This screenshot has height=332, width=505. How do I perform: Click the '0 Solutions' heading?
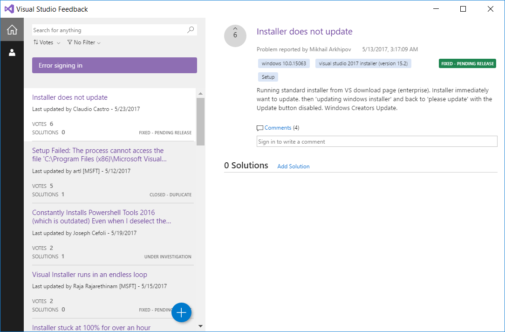(x=246, y=166)
